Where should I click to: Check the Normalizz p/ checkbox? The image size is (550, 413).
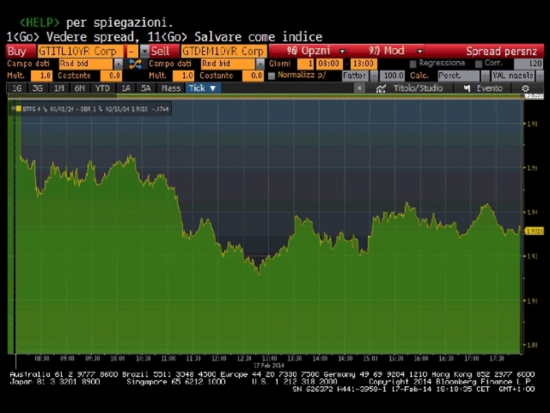[x=271, y=76]
